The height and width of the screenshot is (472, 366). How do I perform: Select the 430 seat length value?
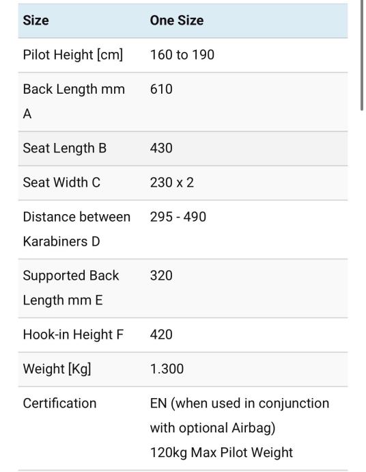point(161,148)
